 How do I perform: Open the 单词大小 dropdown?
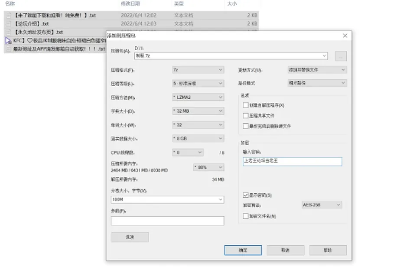click(x=198, y=125)
